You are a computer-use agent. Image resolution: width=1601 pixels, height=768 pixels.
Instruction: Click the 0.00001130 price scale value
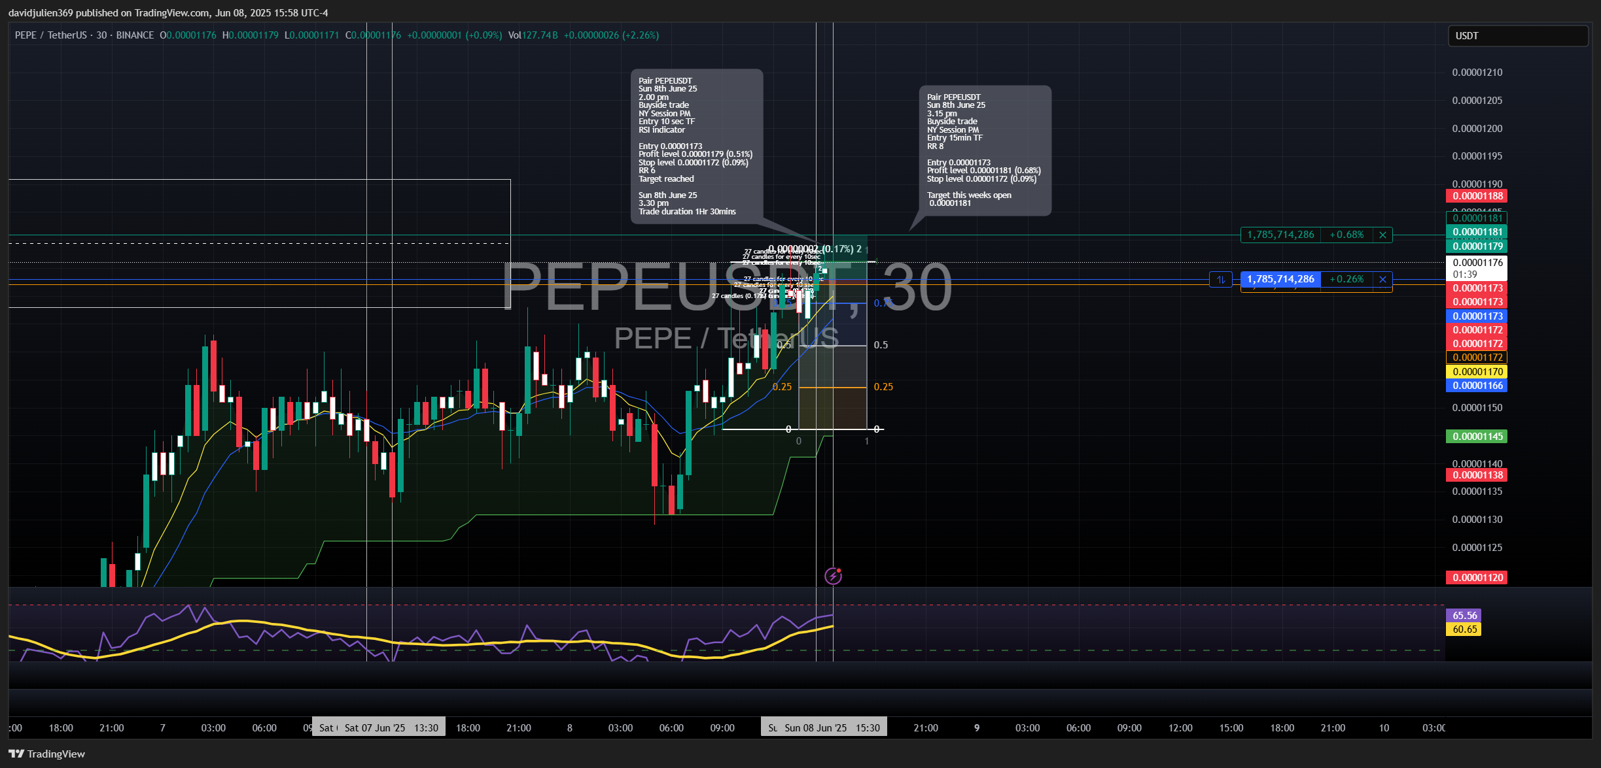pyautogui.click(x=1477, y=520)
